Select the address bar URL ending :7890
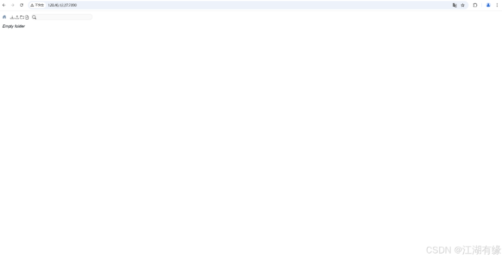This screenshot has height=258, width=502. tap(62, 5)
